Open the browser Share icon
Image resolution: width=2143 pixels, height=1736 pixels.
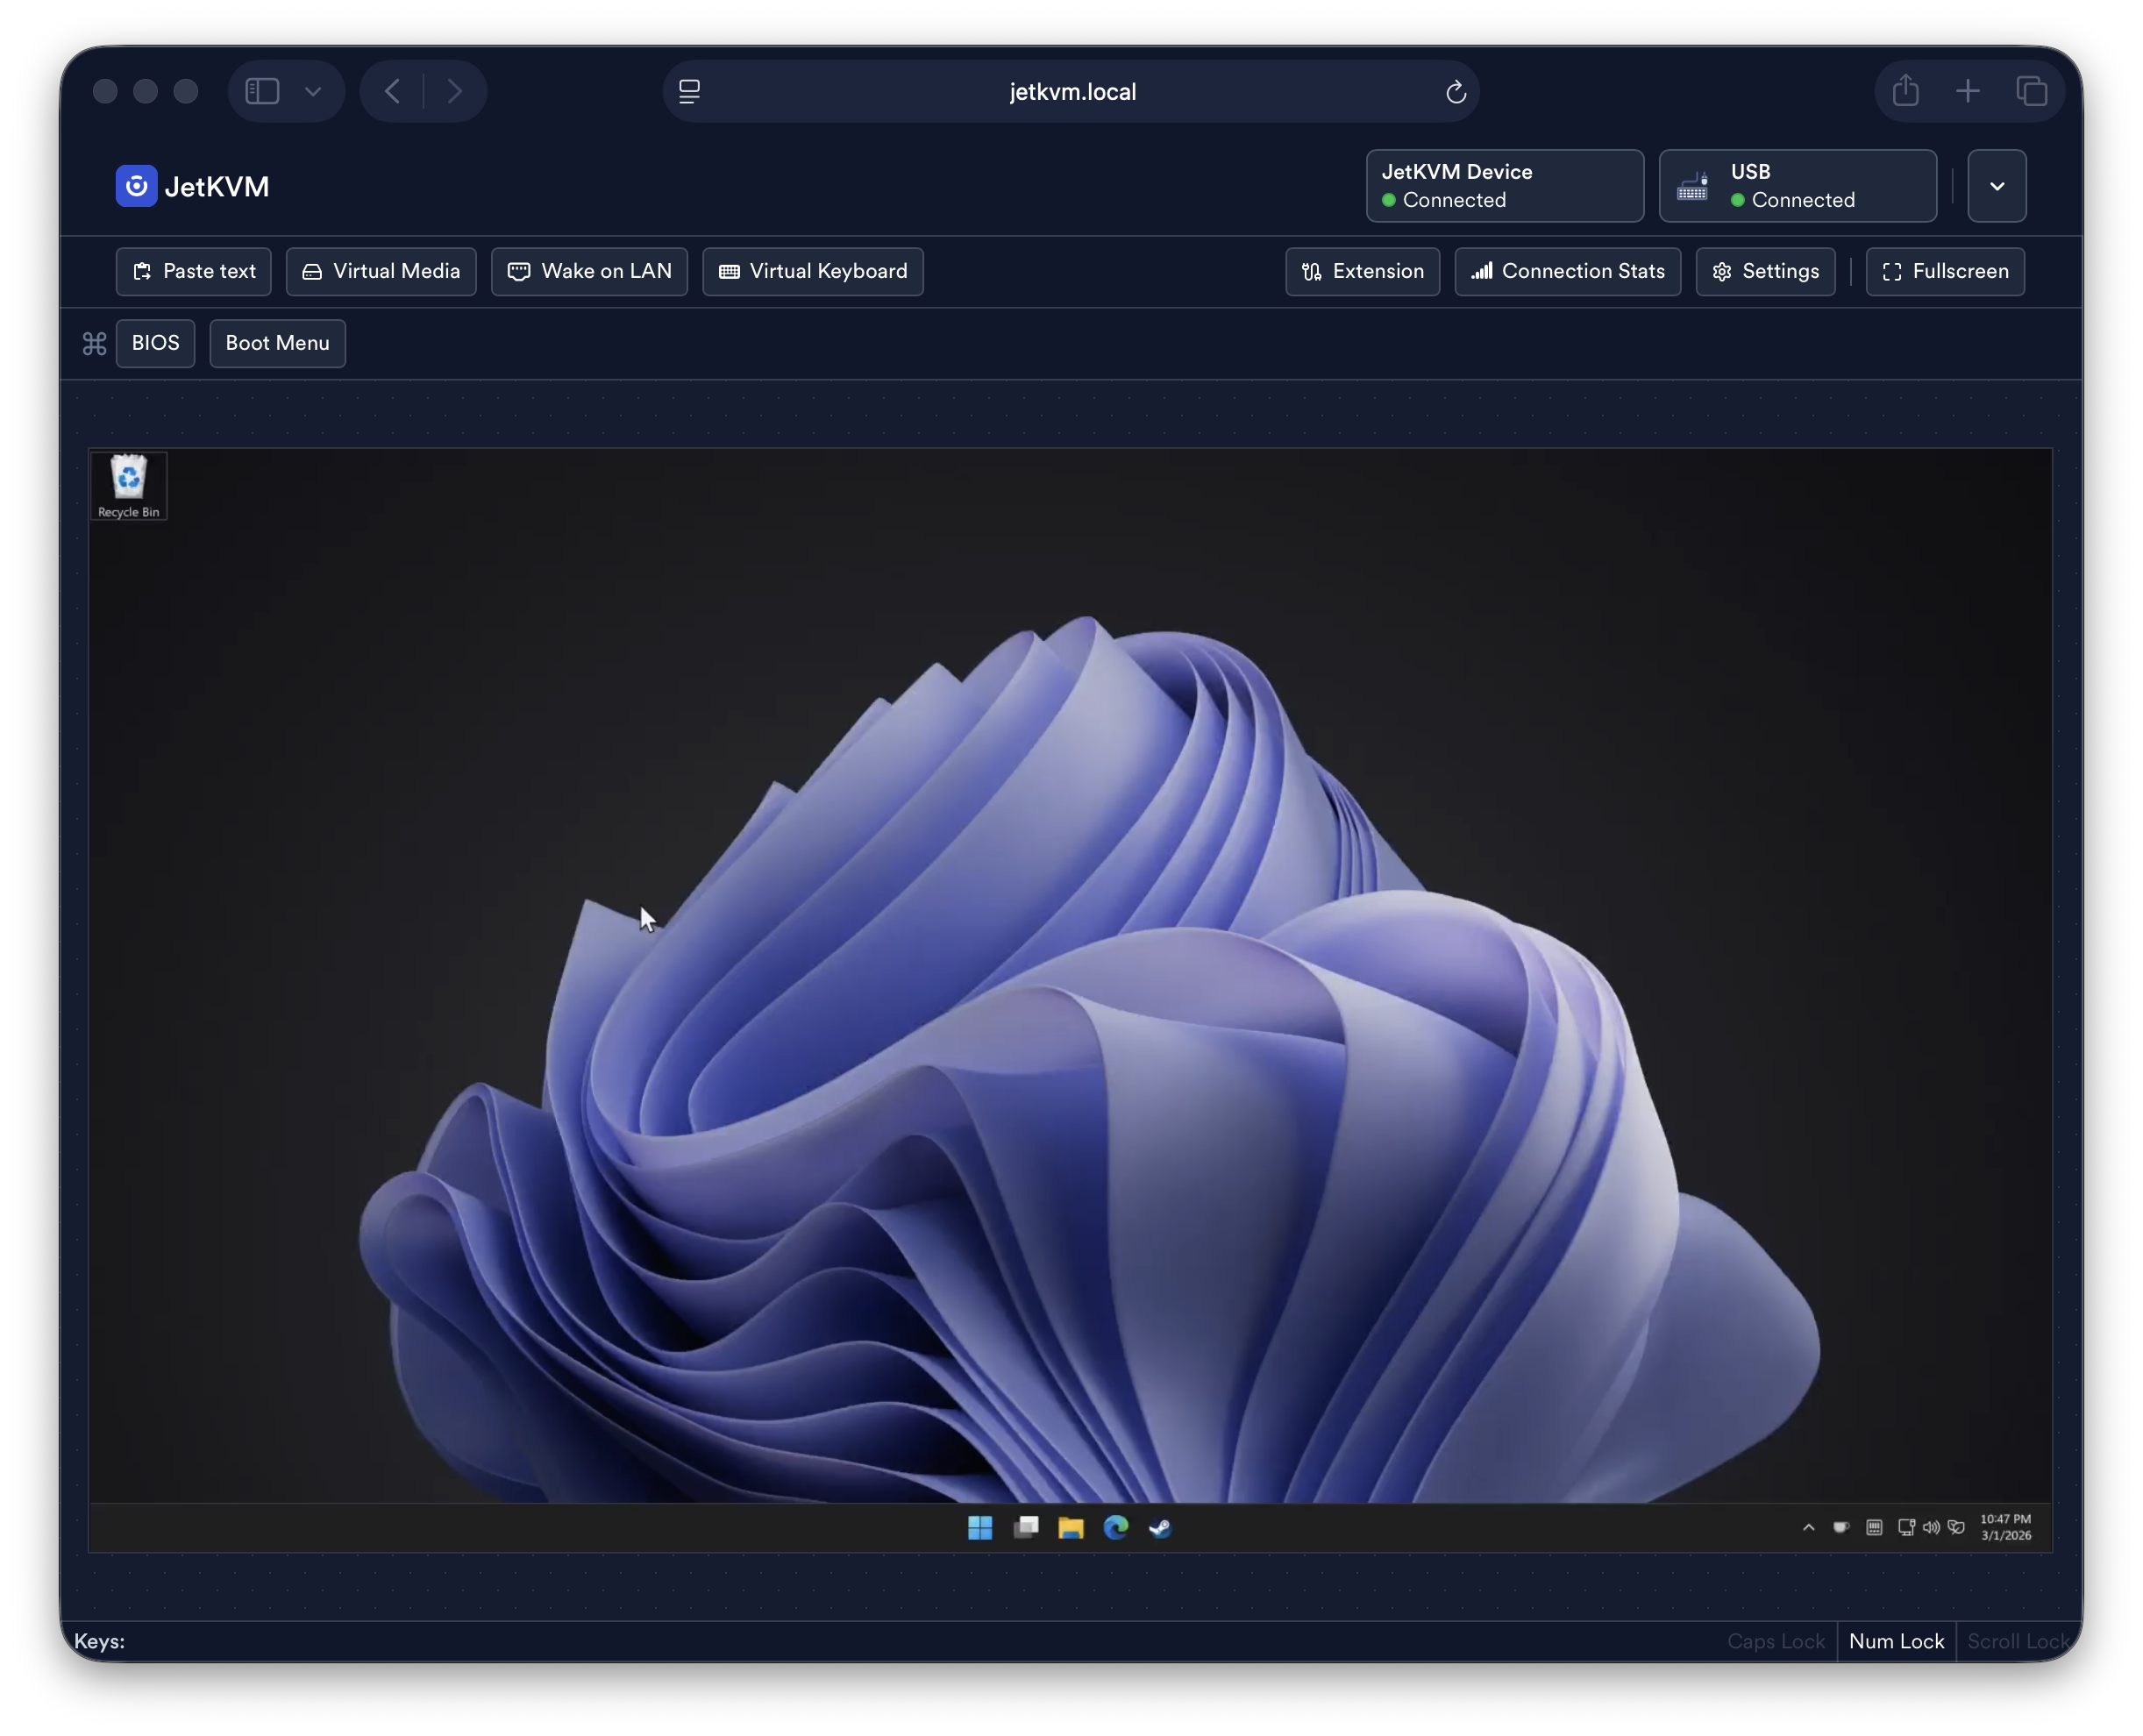pyautogui.click(x=1906, y=91)
